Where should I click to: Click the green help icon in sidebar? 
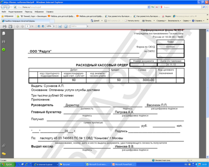[x=3, y=50]
